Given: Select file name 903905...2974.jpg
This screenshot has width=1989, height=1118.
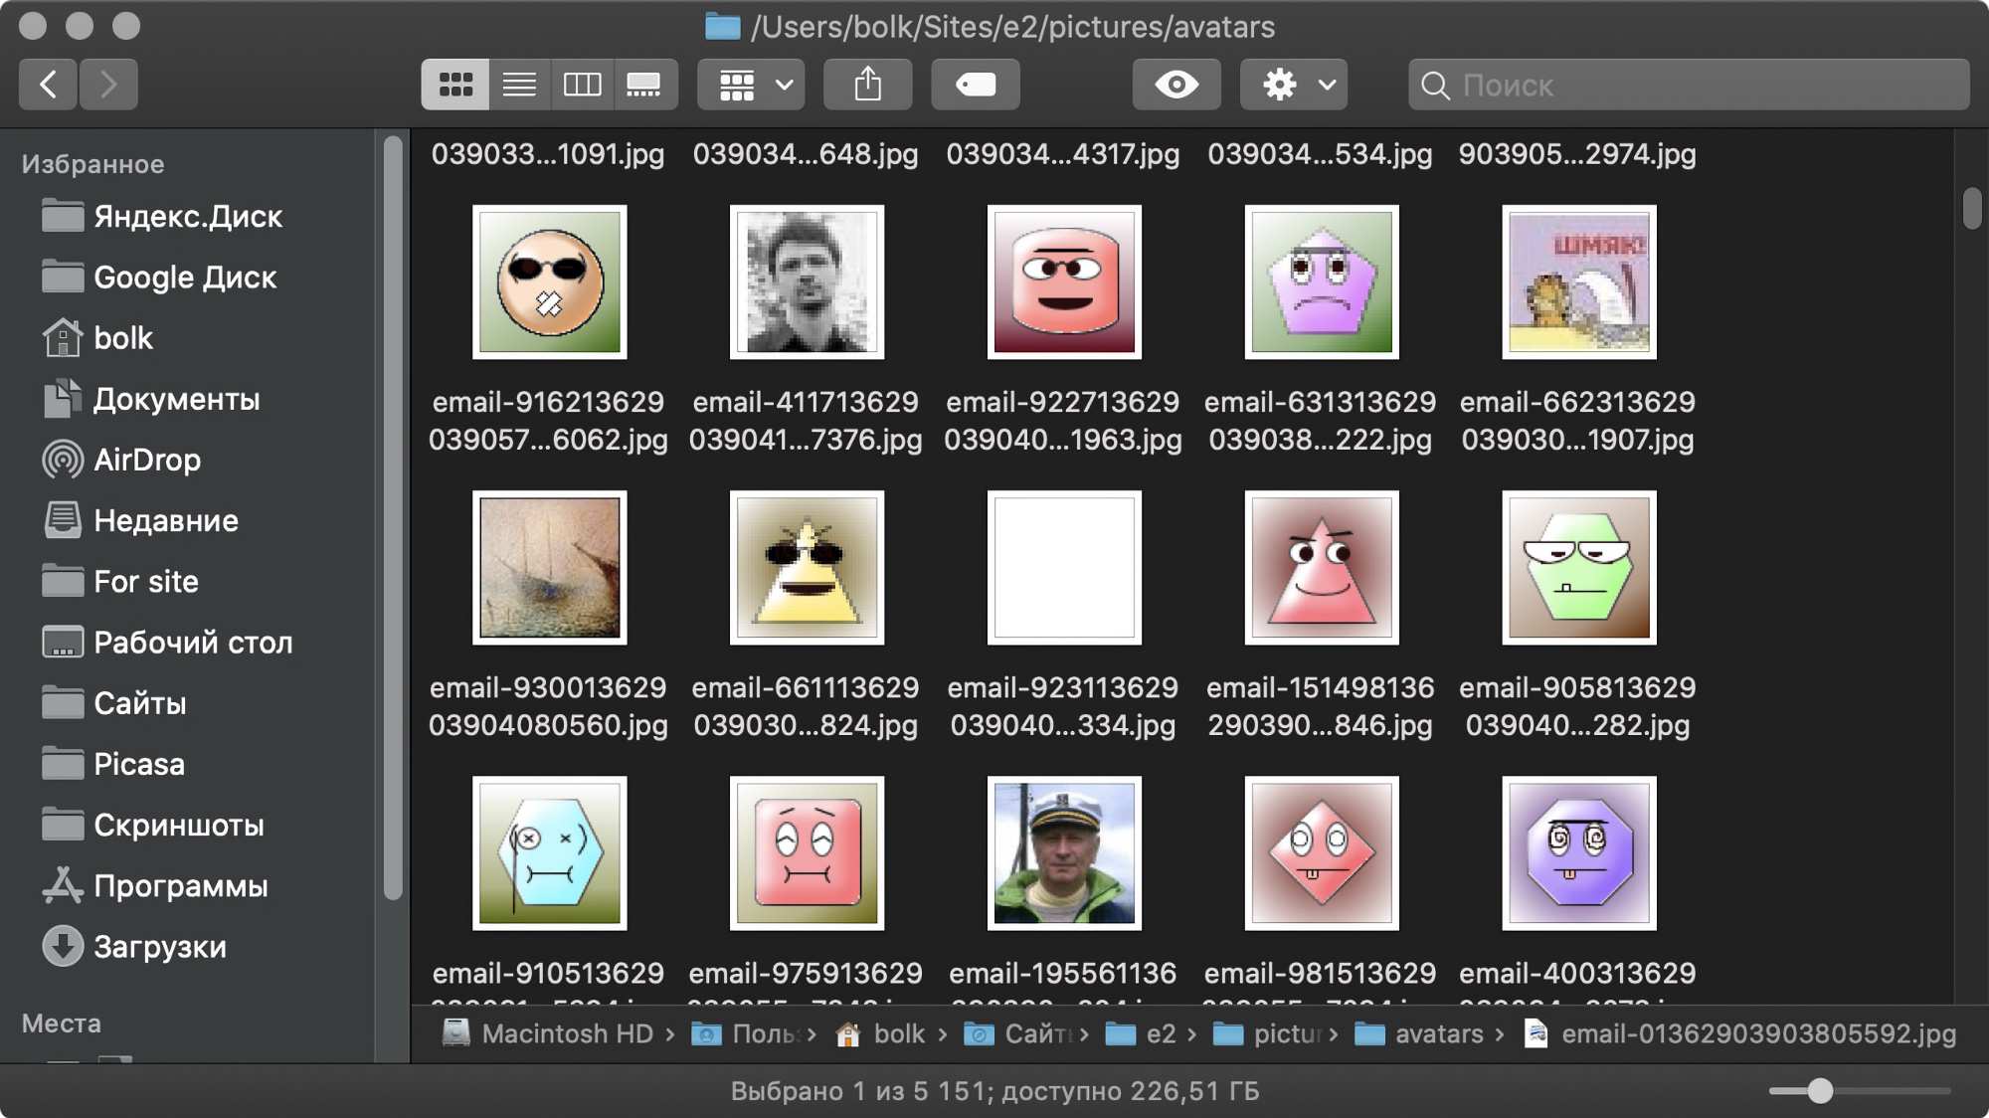Looking at the screenshot, I should click(x=1577, y=154).
